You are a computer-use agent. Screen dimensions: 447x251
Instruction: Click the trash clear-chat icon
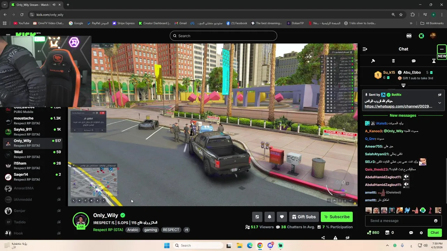pos(393,61)
